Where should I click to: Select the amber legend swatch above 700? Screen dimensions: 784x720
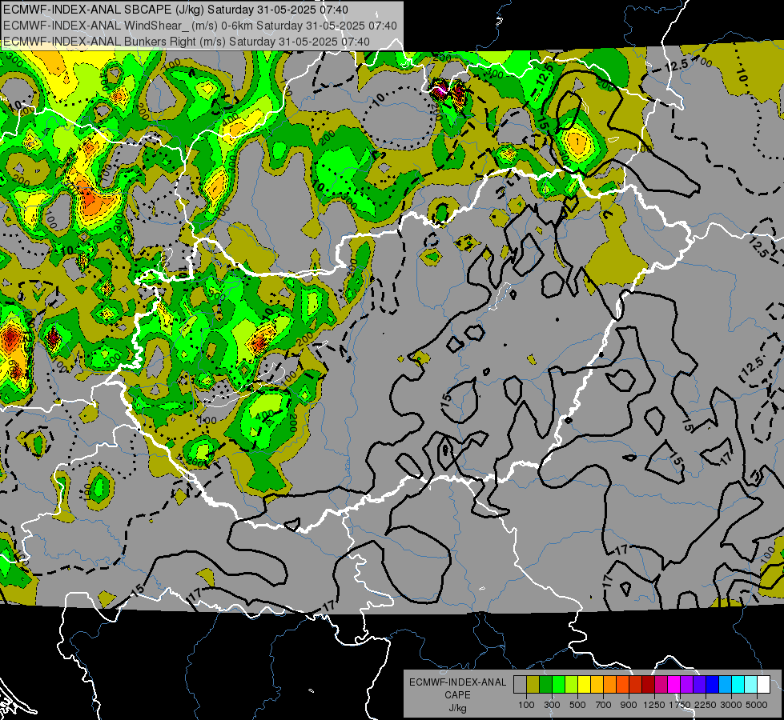[x=597, y=684]
